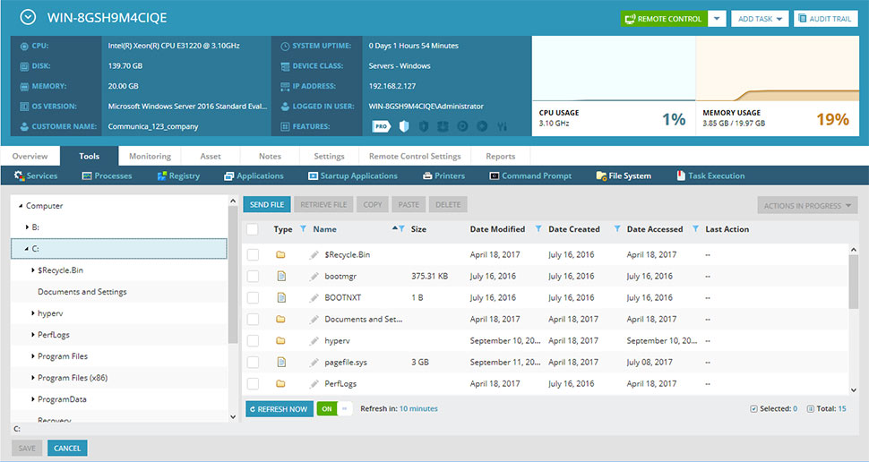Click the file list vertical scrollbar

tap(854, 319)
